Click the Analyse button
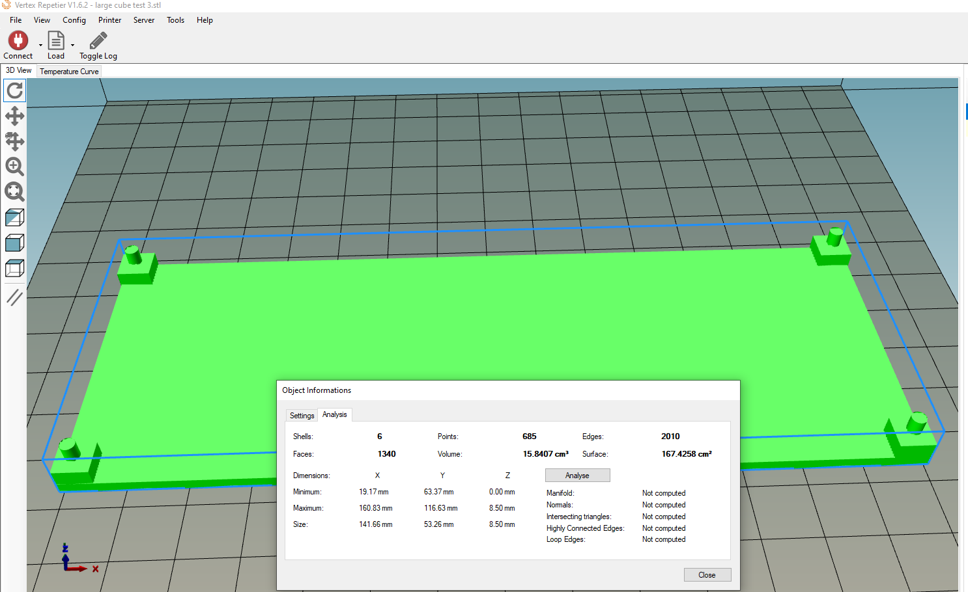This screenshot has height=592, width=968. (577, 476)
